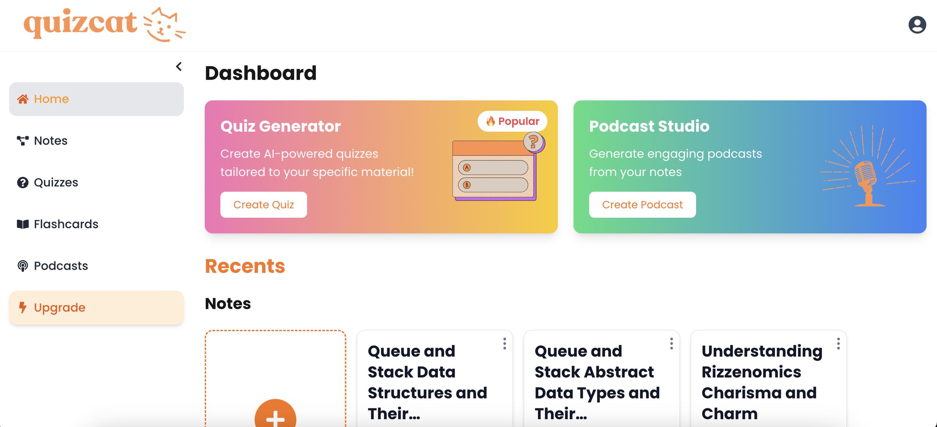Open options for Queue and Stack Abstract Data Types note
Image resolution: width=937 pixels, height=427 pixels.
pos(671,344)
